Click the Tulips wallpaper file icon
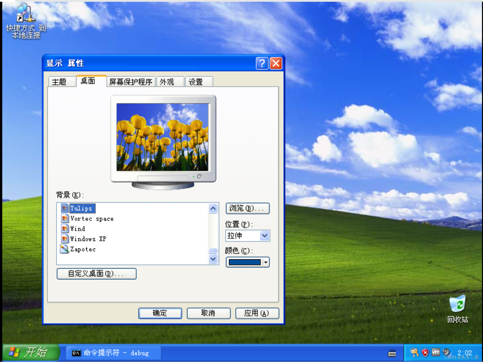Viewport: 483px width, 362px height. 65,208
